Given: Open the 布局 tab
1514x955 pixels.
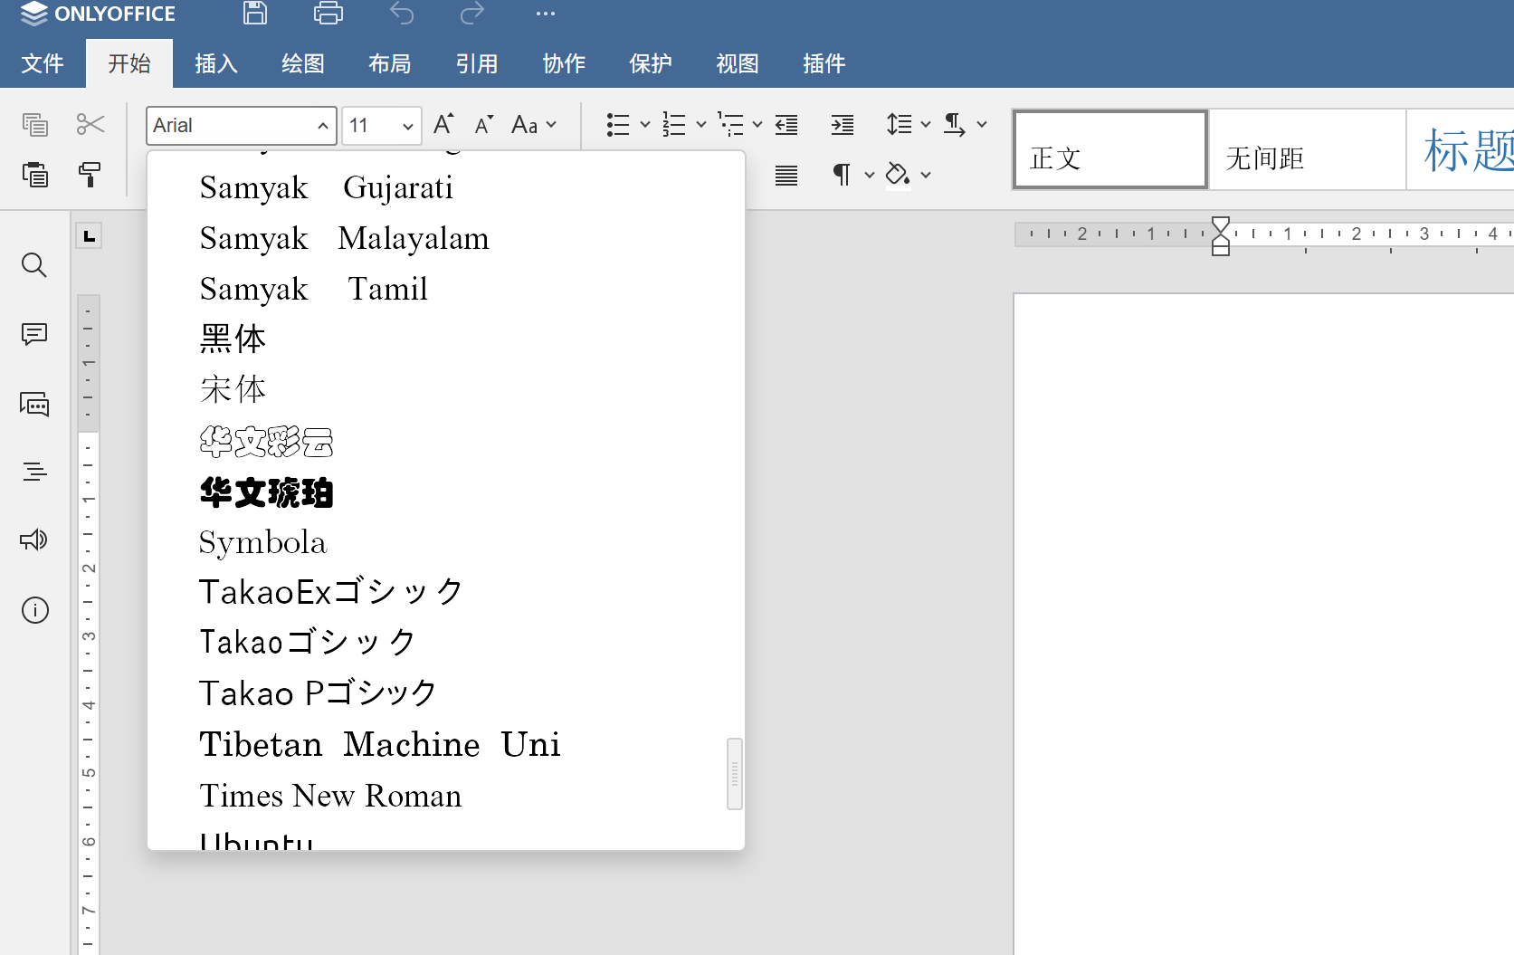Looking at the screenshot, I should coord(390,63).
